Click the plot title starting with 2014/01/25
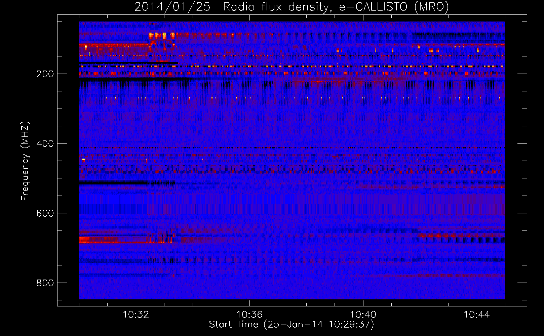The image size is (544, 336). (x=292, y=7)
